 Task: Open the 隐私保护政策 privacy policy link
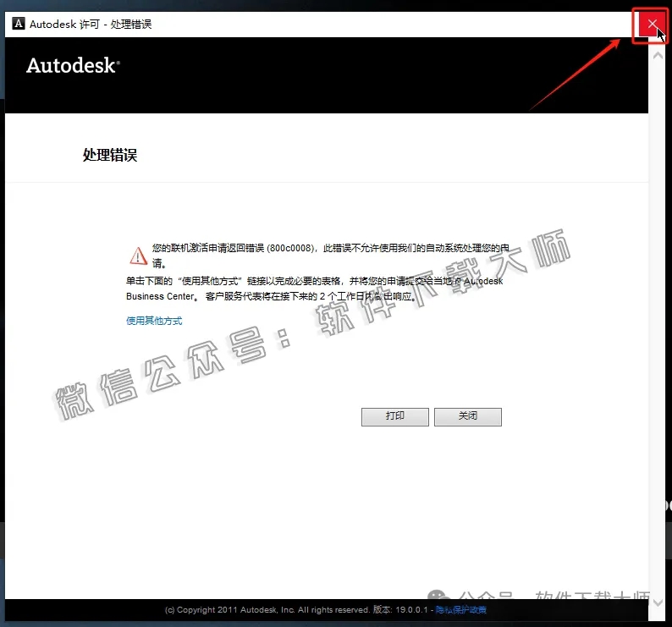click(x=461, y=609)
